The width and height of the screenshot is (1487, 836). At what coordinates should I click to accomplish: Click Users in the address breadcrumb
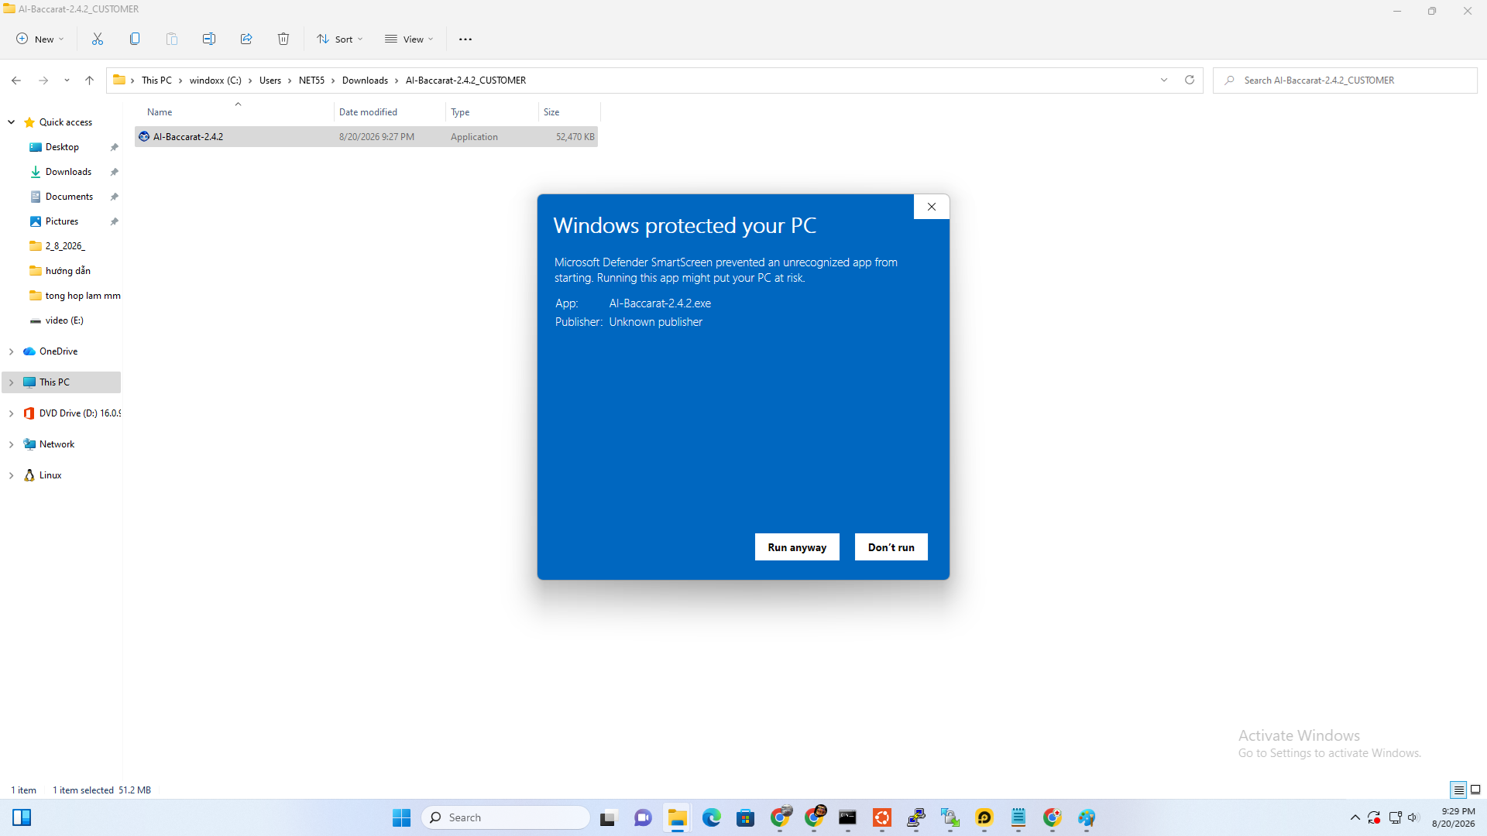click(x=270, y=81)
